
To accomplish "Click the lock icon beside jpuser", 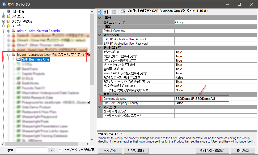I will [53, 55].
